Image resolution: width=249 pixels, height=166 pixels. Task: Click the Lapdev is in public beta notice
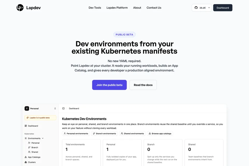click(x=40, y=118)
